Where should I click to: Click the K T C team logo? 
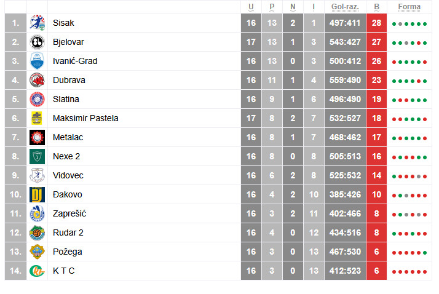(x=37, y=271)
